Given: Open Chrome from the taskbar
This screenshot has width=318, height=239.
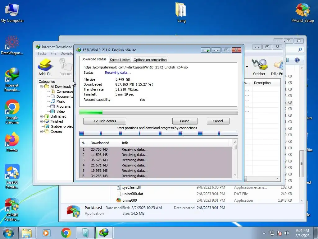Looking at the screenshot, I should pyautogui.click(x=66, y=233).
